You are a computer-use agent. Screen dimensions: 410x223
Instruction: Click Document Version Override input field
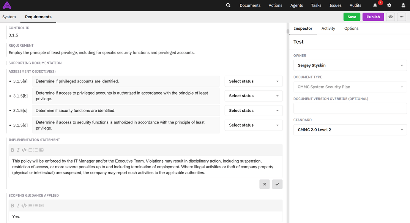(350, 108)
